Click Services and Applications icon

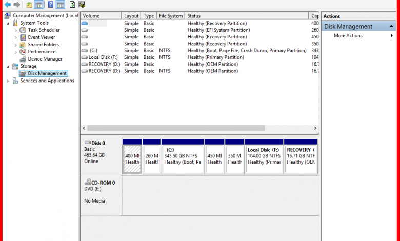pos(15,81)
